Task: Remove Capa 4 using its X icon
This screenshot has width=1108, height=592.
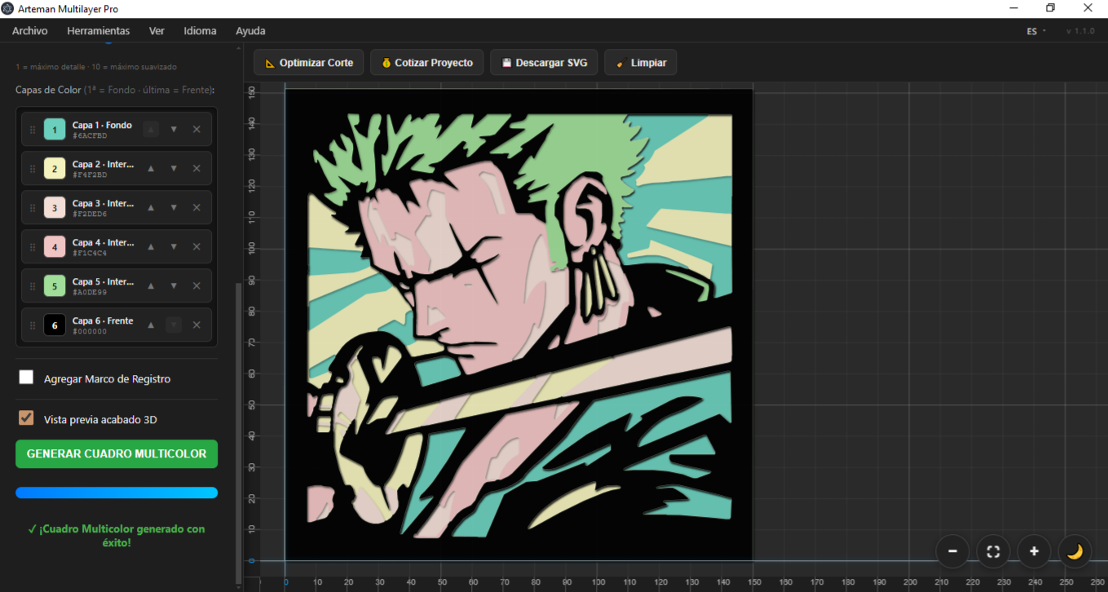Action: click(196, 246)
